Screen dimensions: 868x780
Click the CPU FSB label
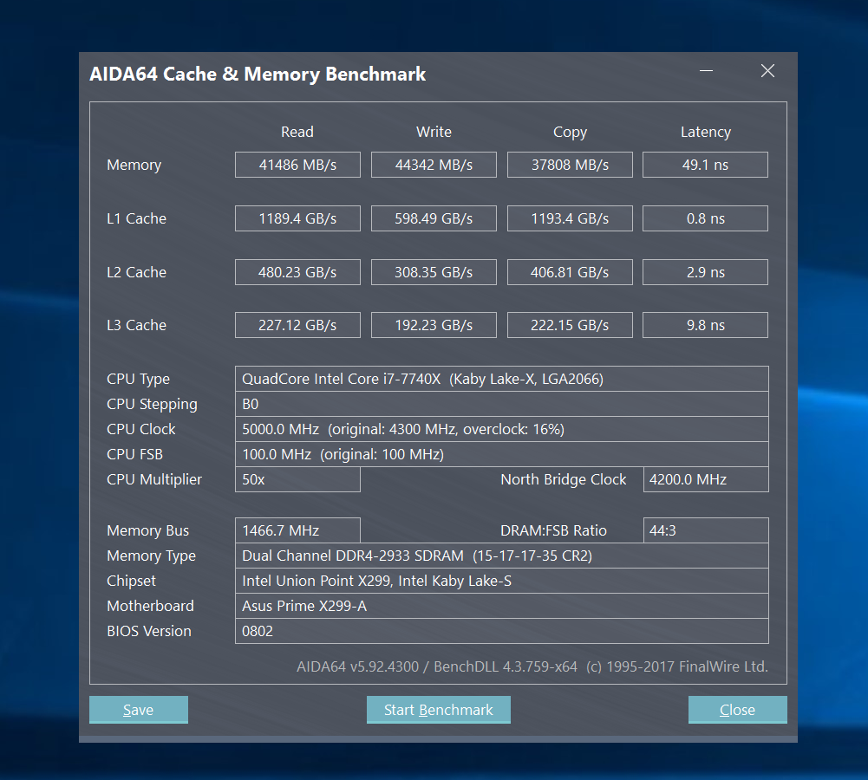pyautogui.click(x=134, y=454)
